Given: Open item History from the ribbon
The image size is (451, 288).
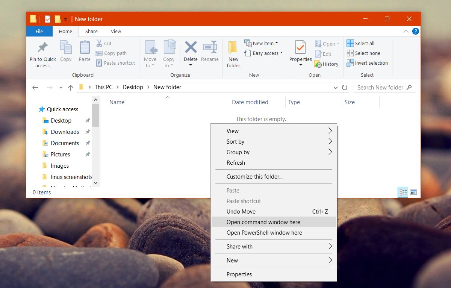Looking at the screenshot, I should 327,64.
